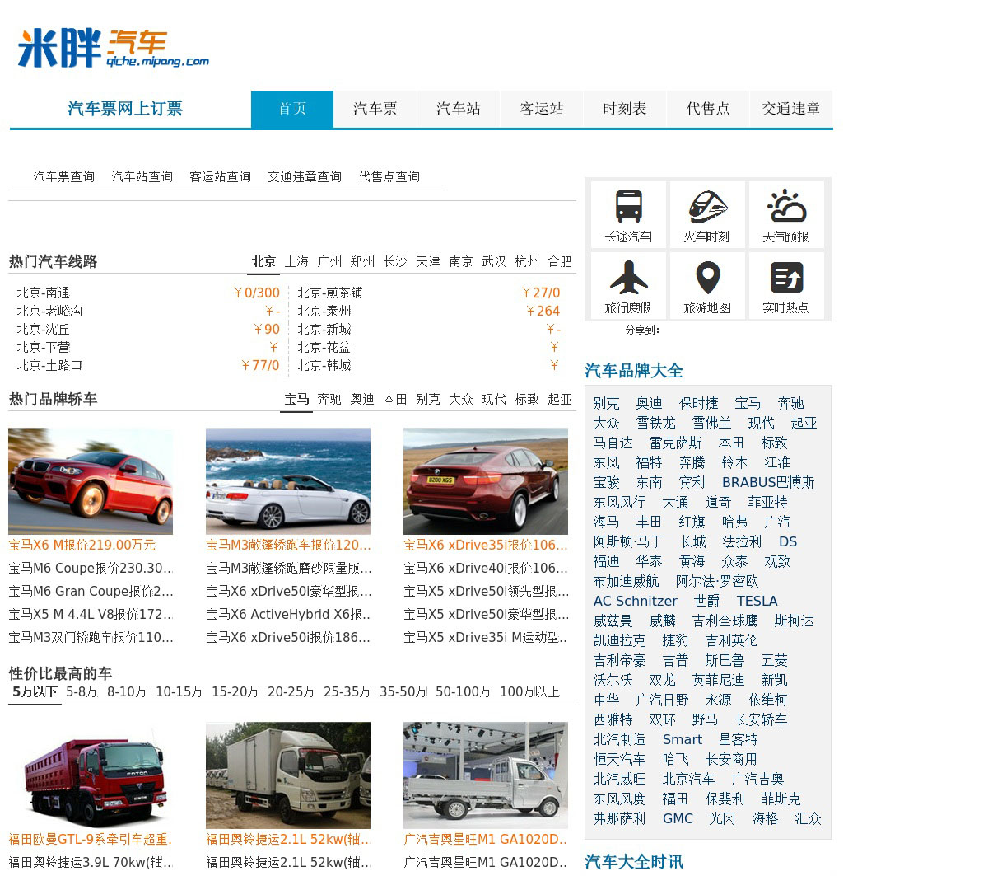Open the 北京-南通 route link
Image resolution: width=988 pixels, height=876 pixels.
click(44, 293)
